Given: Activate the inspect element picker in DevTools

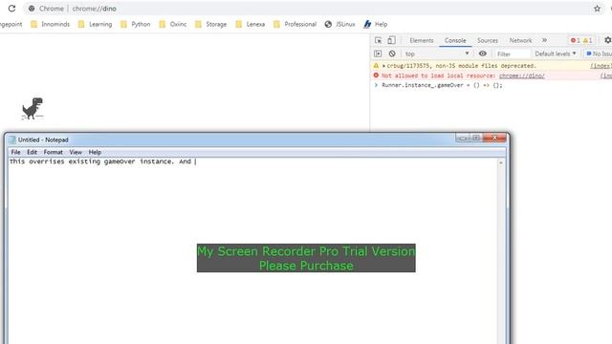Looking at the screenshot, I should pos(379,40).
